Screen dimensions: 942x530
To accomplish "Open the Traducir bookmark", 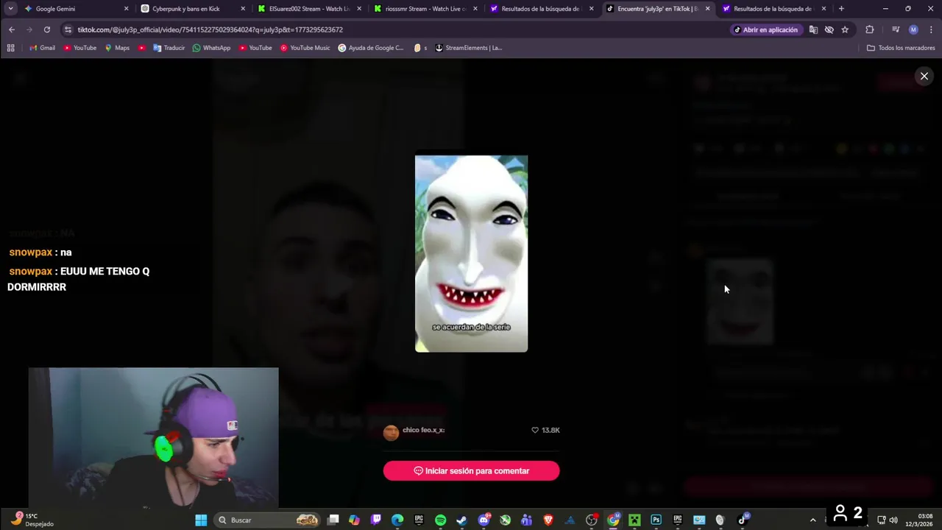I will [x=169, y=48].
